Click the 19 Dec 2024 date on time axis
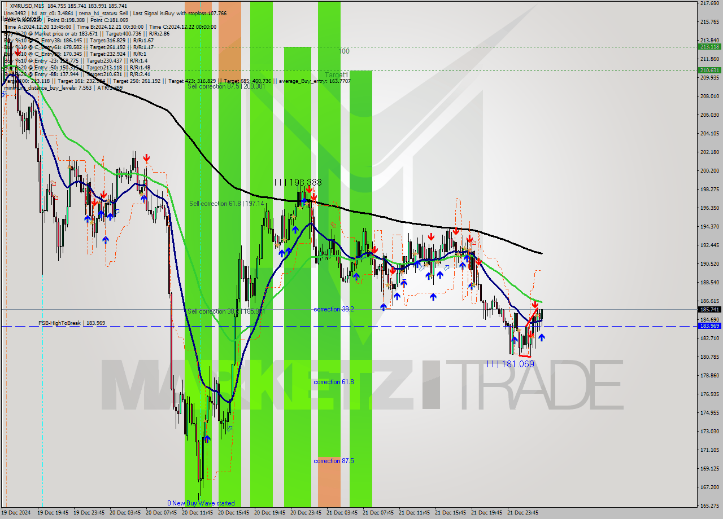The height and width of the screenshot is (519, 723). coord(16,513)
